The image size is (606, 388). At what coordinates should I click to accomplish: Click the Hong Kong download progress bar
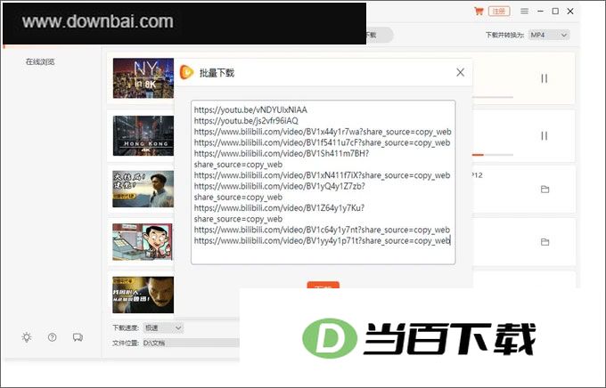(493, 155)
